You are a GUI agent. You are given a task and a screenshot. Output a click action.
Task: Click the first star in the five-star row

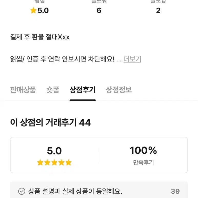pyautogui.click(x=40, y=162)
